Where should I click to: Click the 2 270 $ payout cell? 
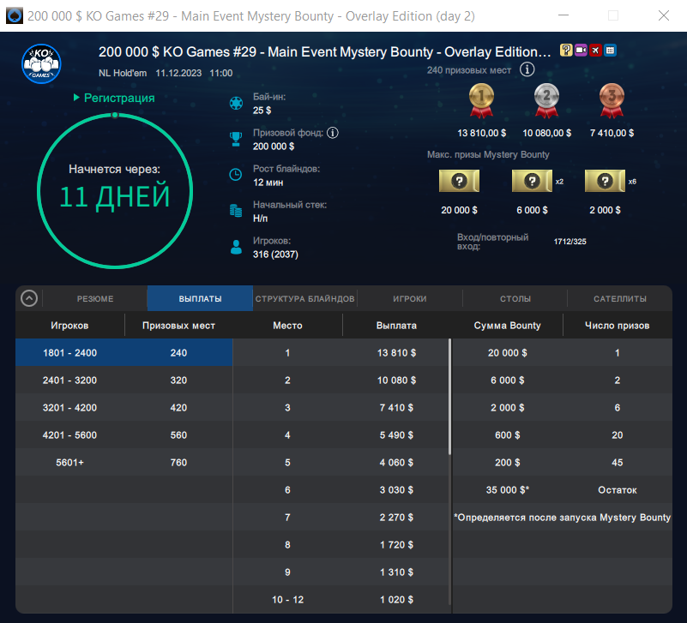[x=396, y=518]
